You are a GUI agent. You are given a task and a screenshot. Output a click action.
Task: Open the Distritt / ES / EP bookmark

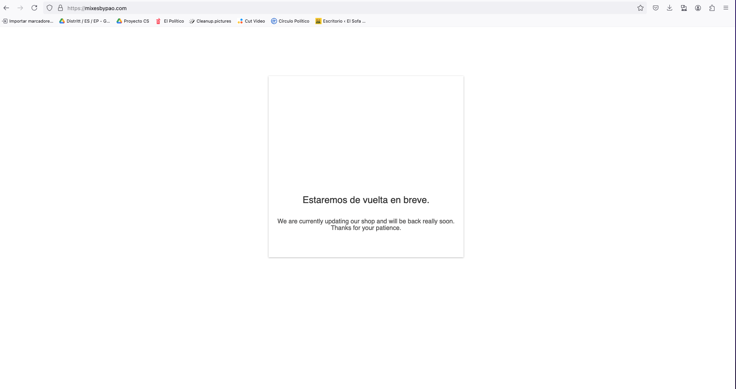85,21
